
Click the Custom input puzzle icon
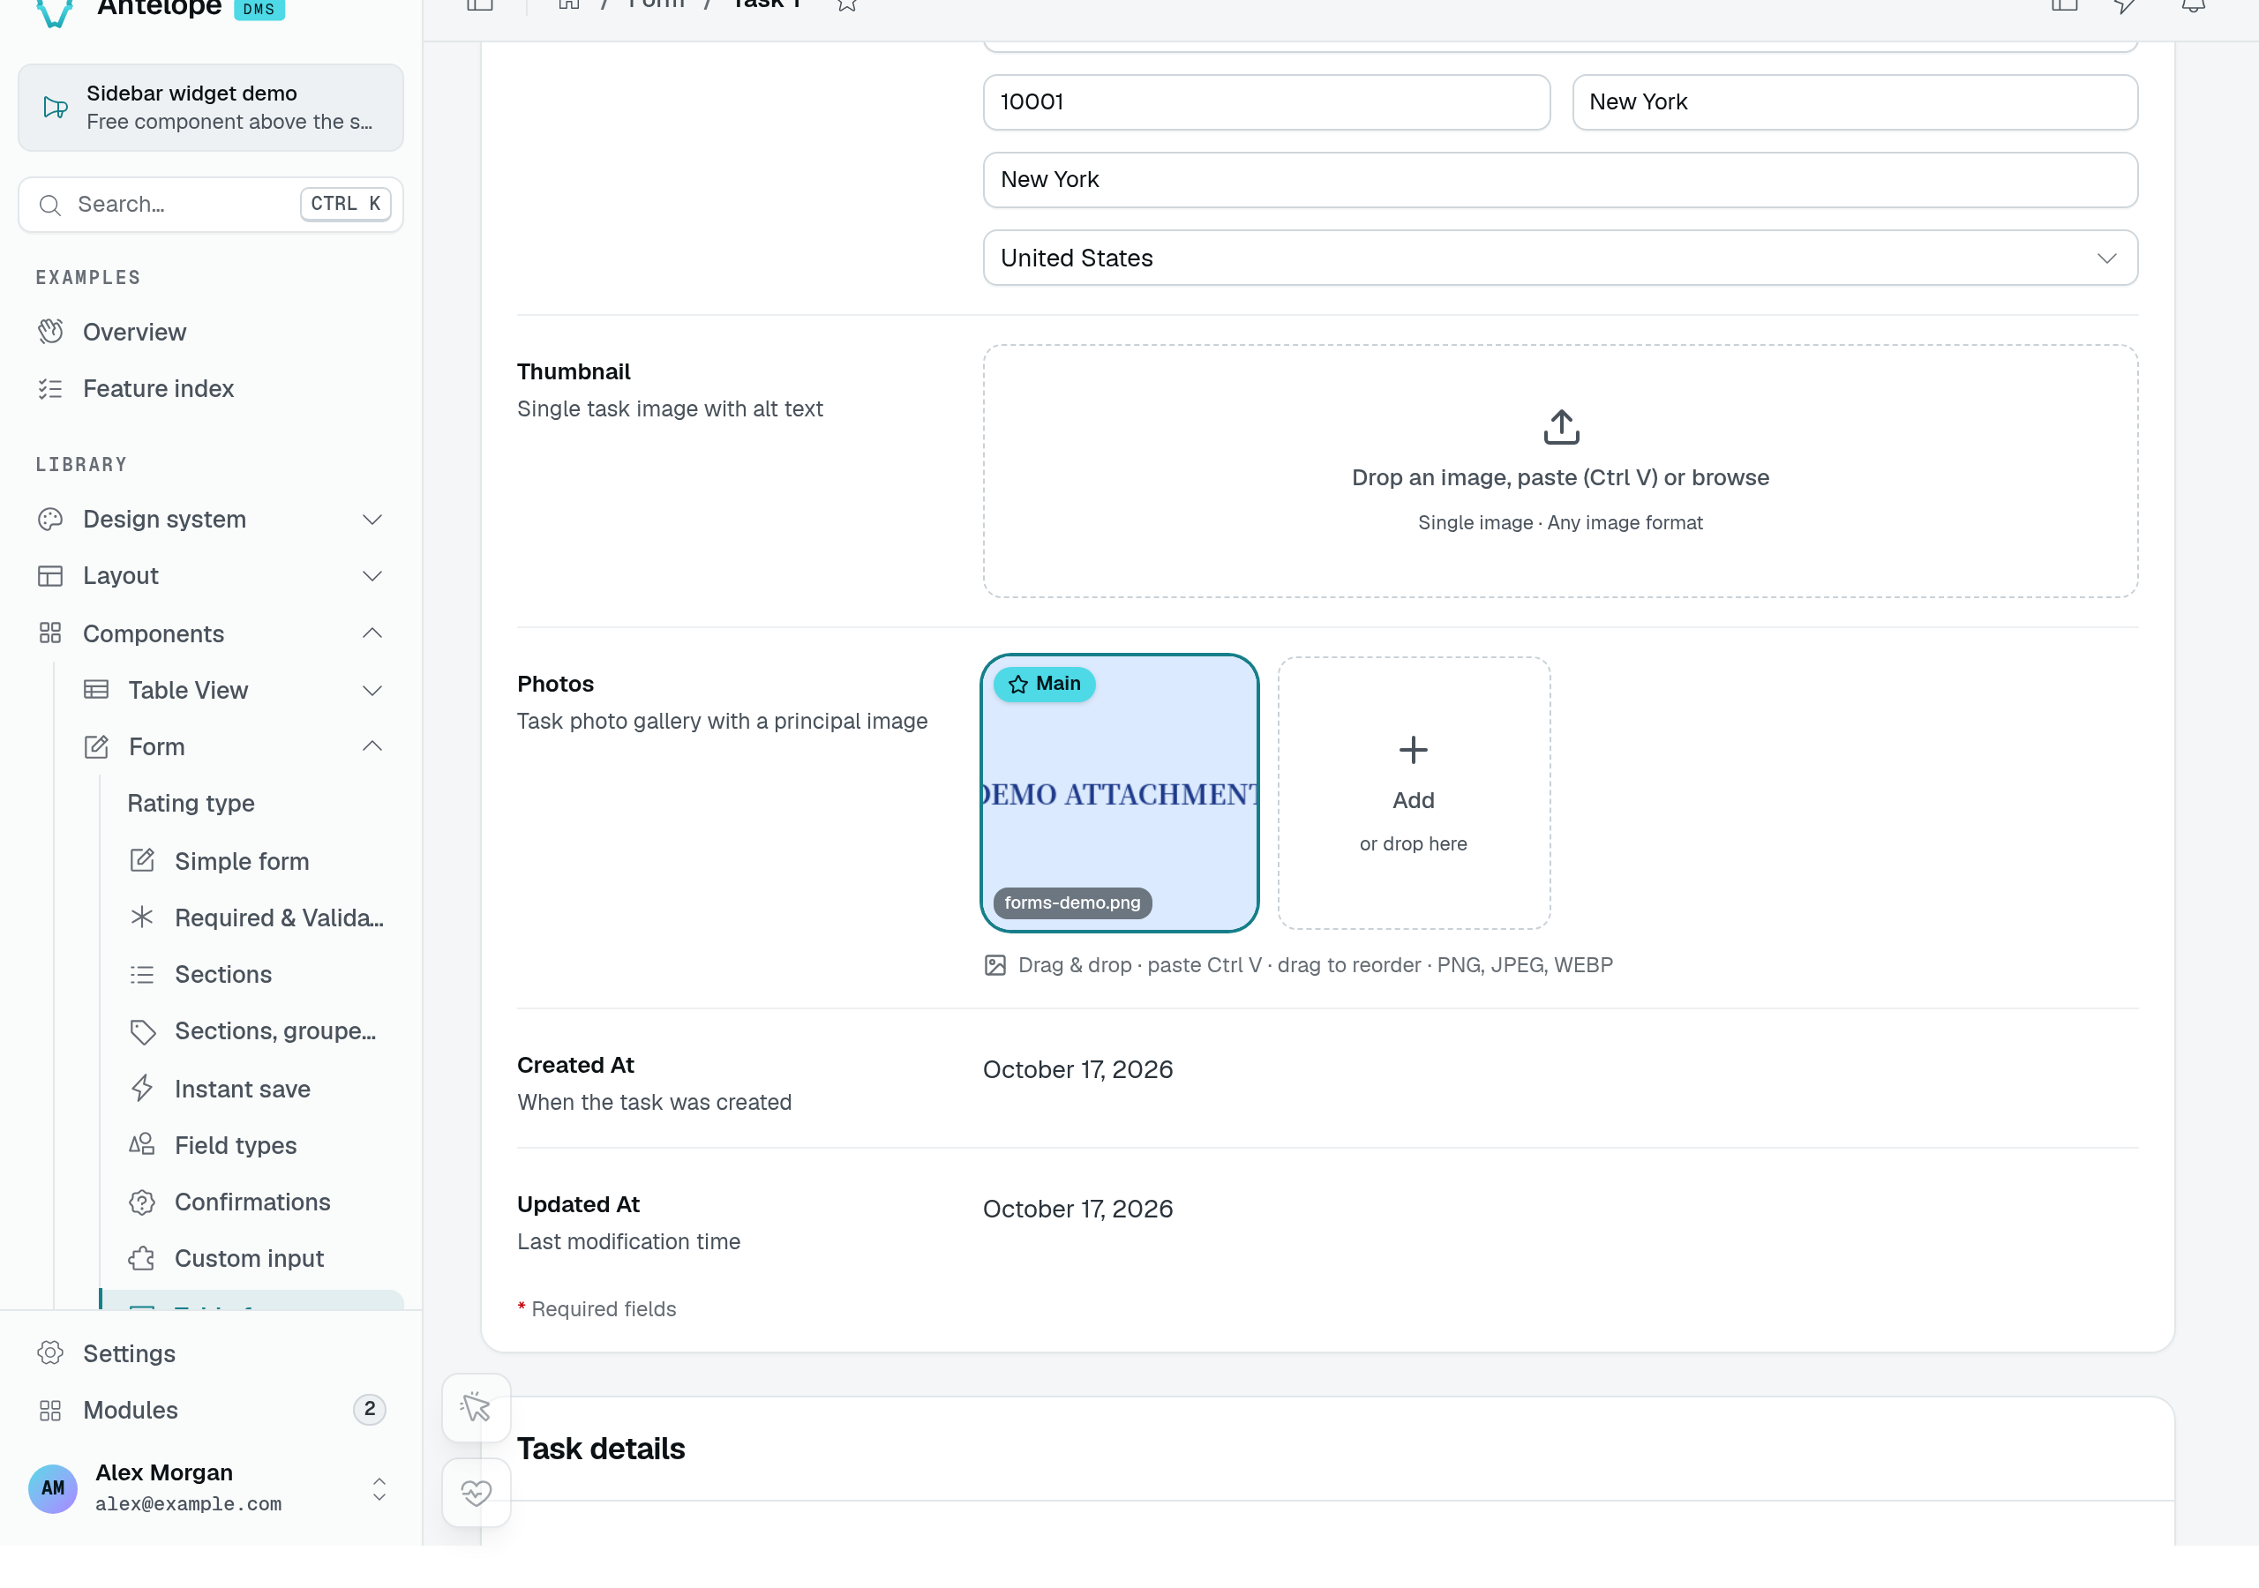(x=143, y=1258)
